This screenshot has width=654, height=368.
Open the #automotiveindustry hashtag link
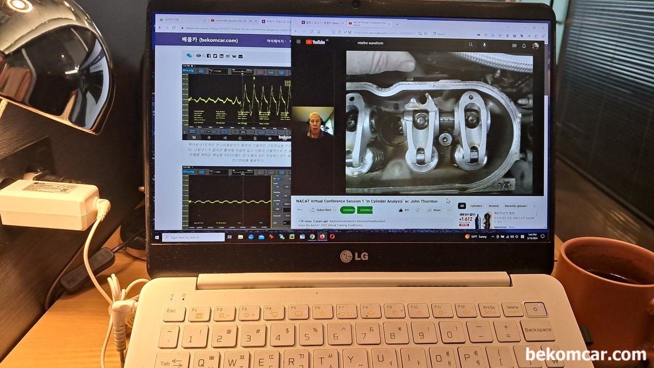click(x=343, y=221)
